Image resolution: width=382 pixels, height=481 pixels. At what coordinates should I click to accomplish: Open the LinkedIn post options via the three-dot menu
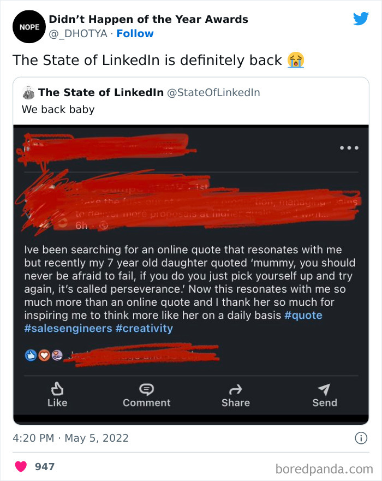point(349,147)
